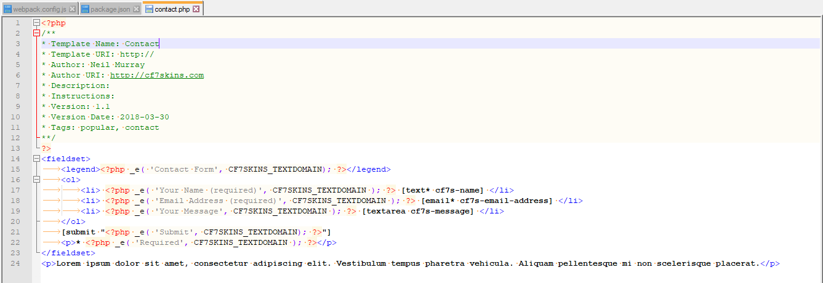
Task: Collapse the <?php block fold marker
Action: click(x=36, y=23)
